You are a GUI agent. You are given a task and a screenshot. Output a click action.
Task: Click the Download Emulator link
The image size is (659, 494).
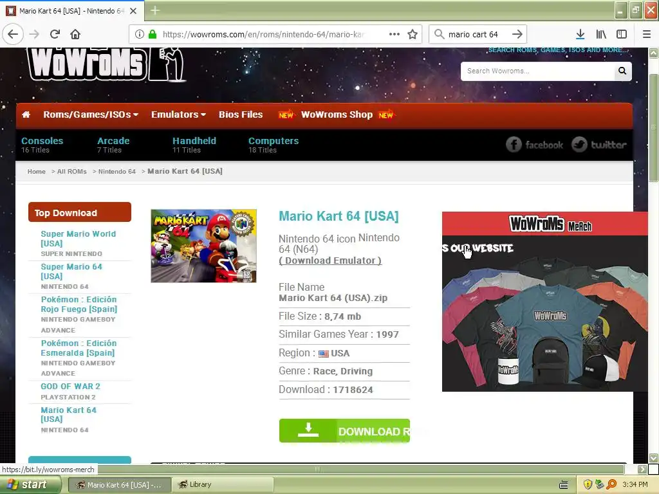[x=330, y=261]
